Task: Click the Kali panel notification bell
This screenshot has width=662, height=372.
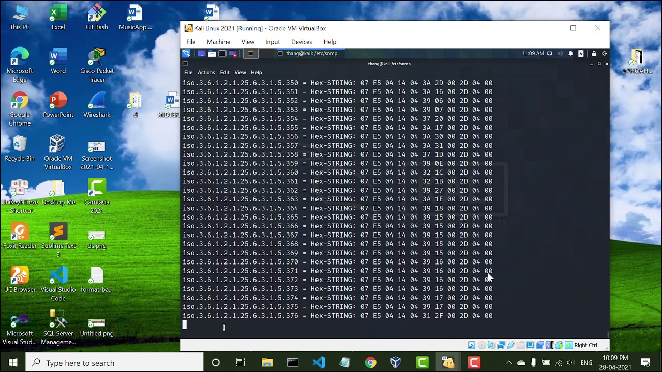Action: click(x=570, y=53)
